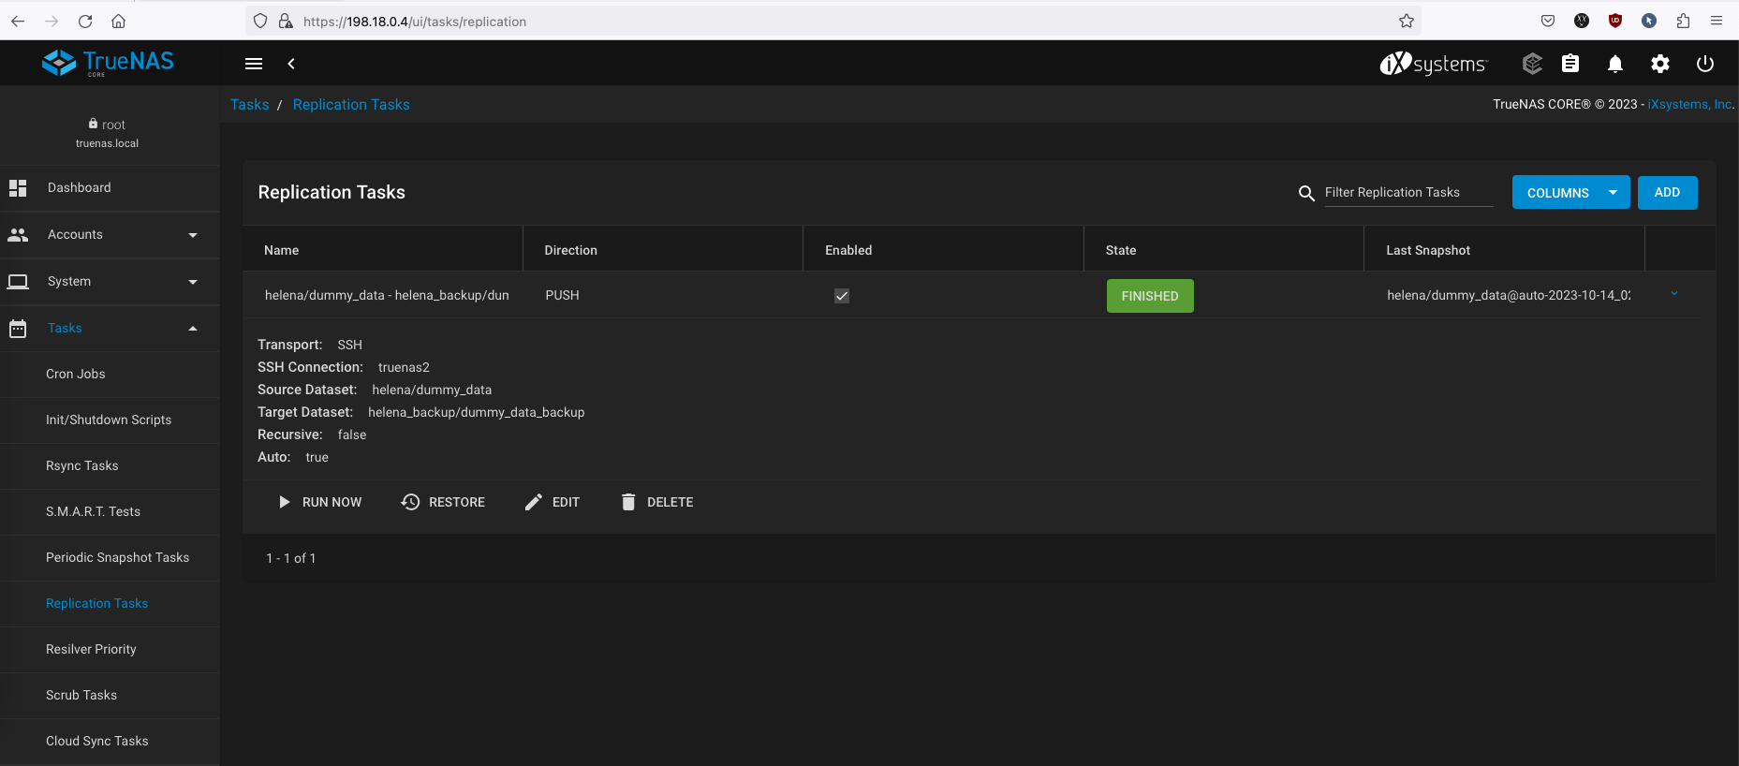Image resolution: width=1739 pixels, height=766 pixels.
Task: Expand the System menu
Action: (x=110, y=282)
